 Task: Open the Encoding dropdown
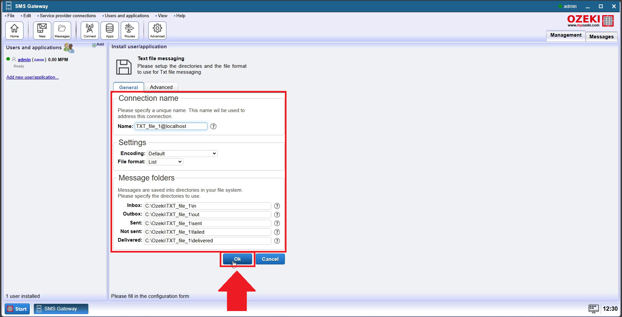(182, 153)
